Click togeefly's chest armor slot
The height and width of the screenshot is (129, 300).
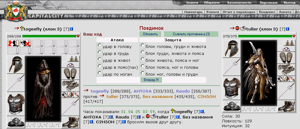tap(16, 104)
